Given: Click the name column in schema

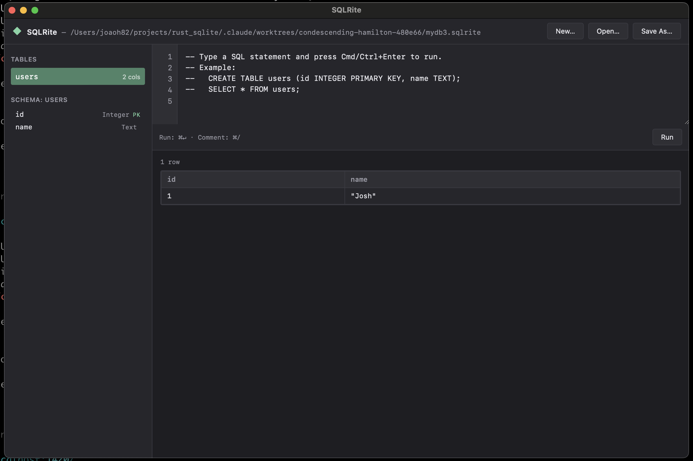Looking at the screenshot, I should click(x=24, y=127).
